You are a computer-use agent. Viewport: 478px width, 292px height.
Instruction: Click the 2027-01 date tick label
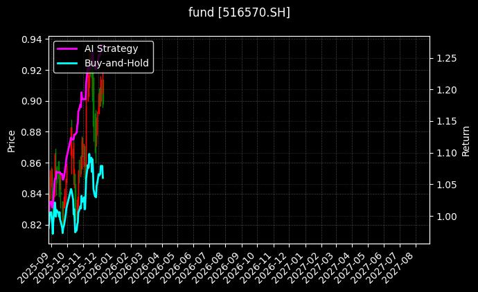(287, 267)
